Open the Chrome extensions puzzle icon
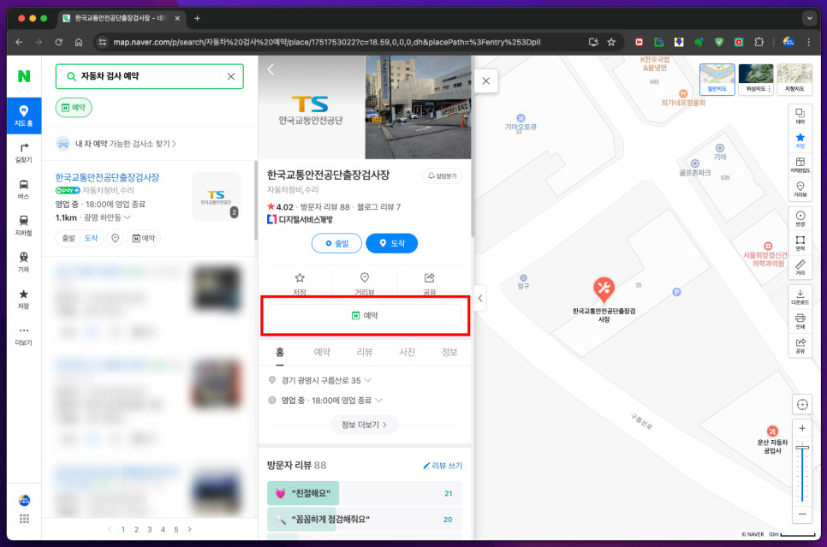Screen dimensions: 827x547 click(x=759, y=42)
